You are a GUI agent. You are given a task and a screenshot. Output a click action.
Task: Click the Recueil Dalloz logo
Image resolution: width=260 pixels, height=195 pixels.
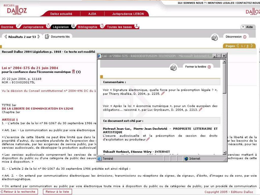point(15,9)
